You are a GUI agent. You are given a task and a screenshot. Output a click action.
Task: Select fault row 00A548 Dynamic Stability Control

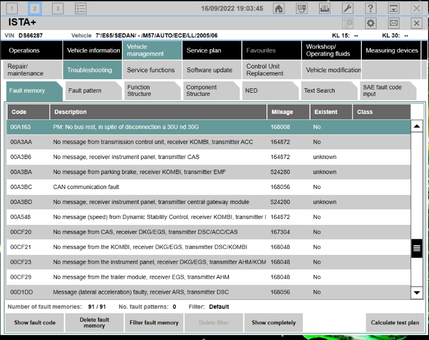(x=209, y=217)
